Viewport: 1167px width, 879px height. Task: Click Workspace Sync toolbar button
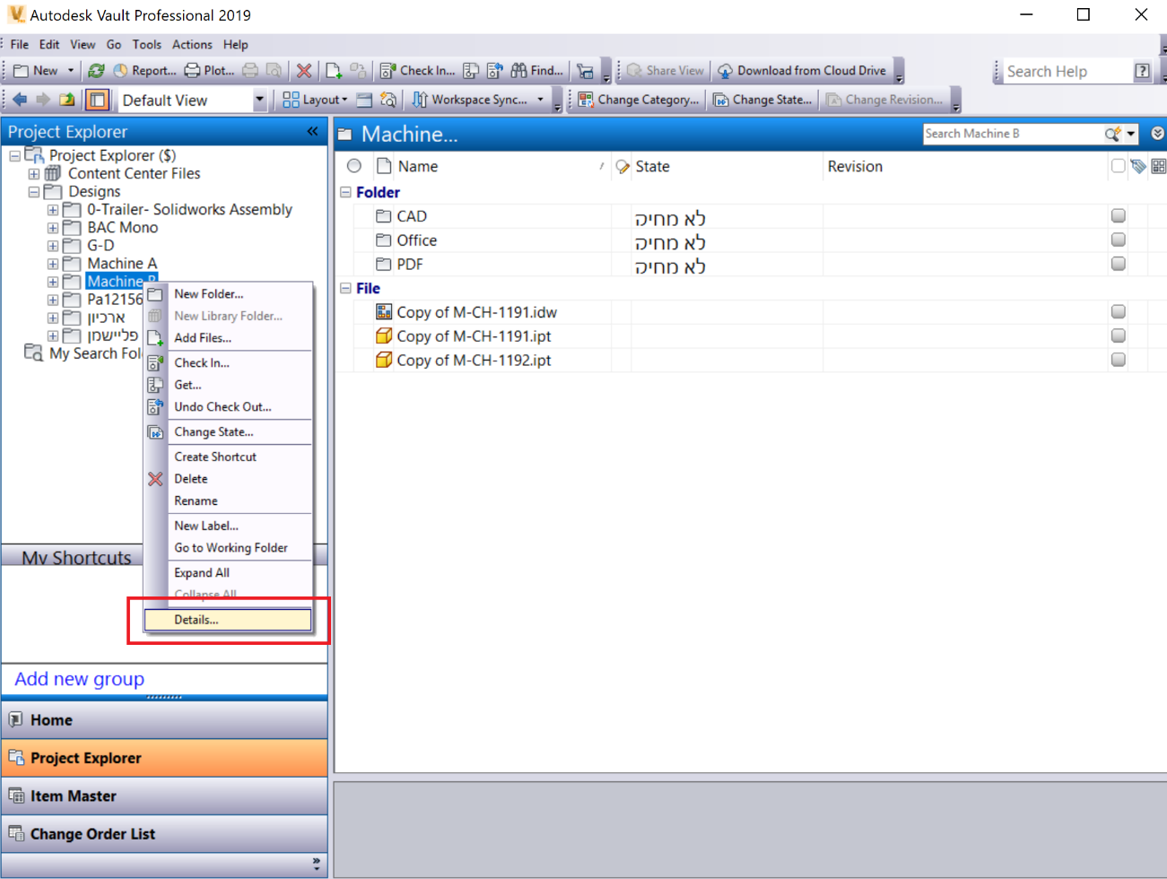[470, 100]
